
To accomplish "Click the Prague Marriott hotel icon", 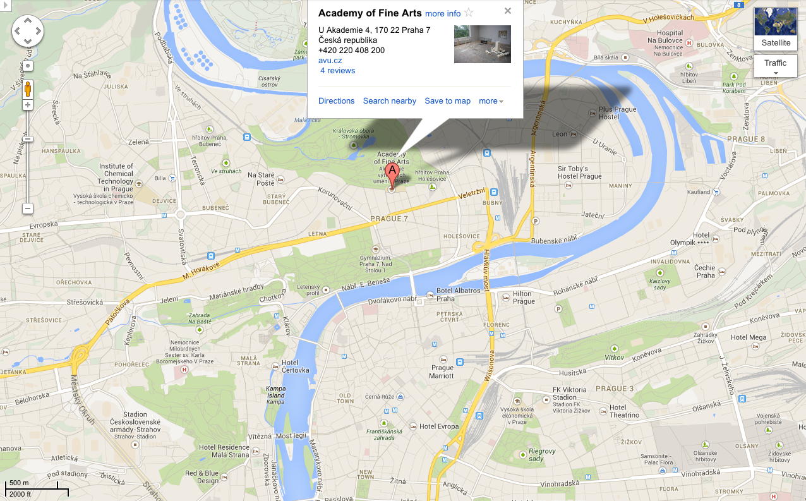I will click(x=443, y=359).
